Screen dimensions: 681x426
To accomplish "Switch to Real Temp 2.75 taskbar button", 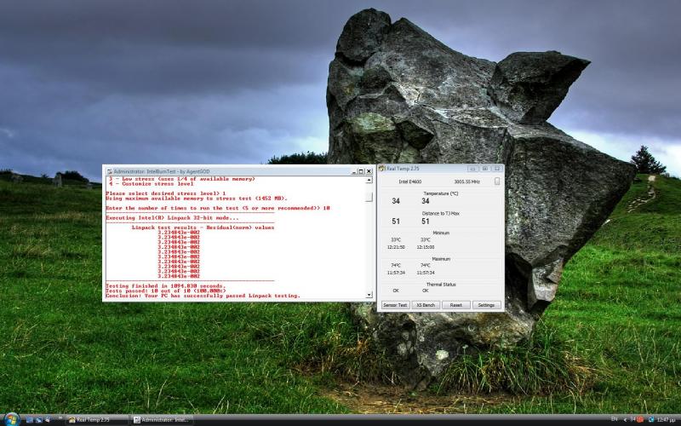I will [x=97, y=419].
